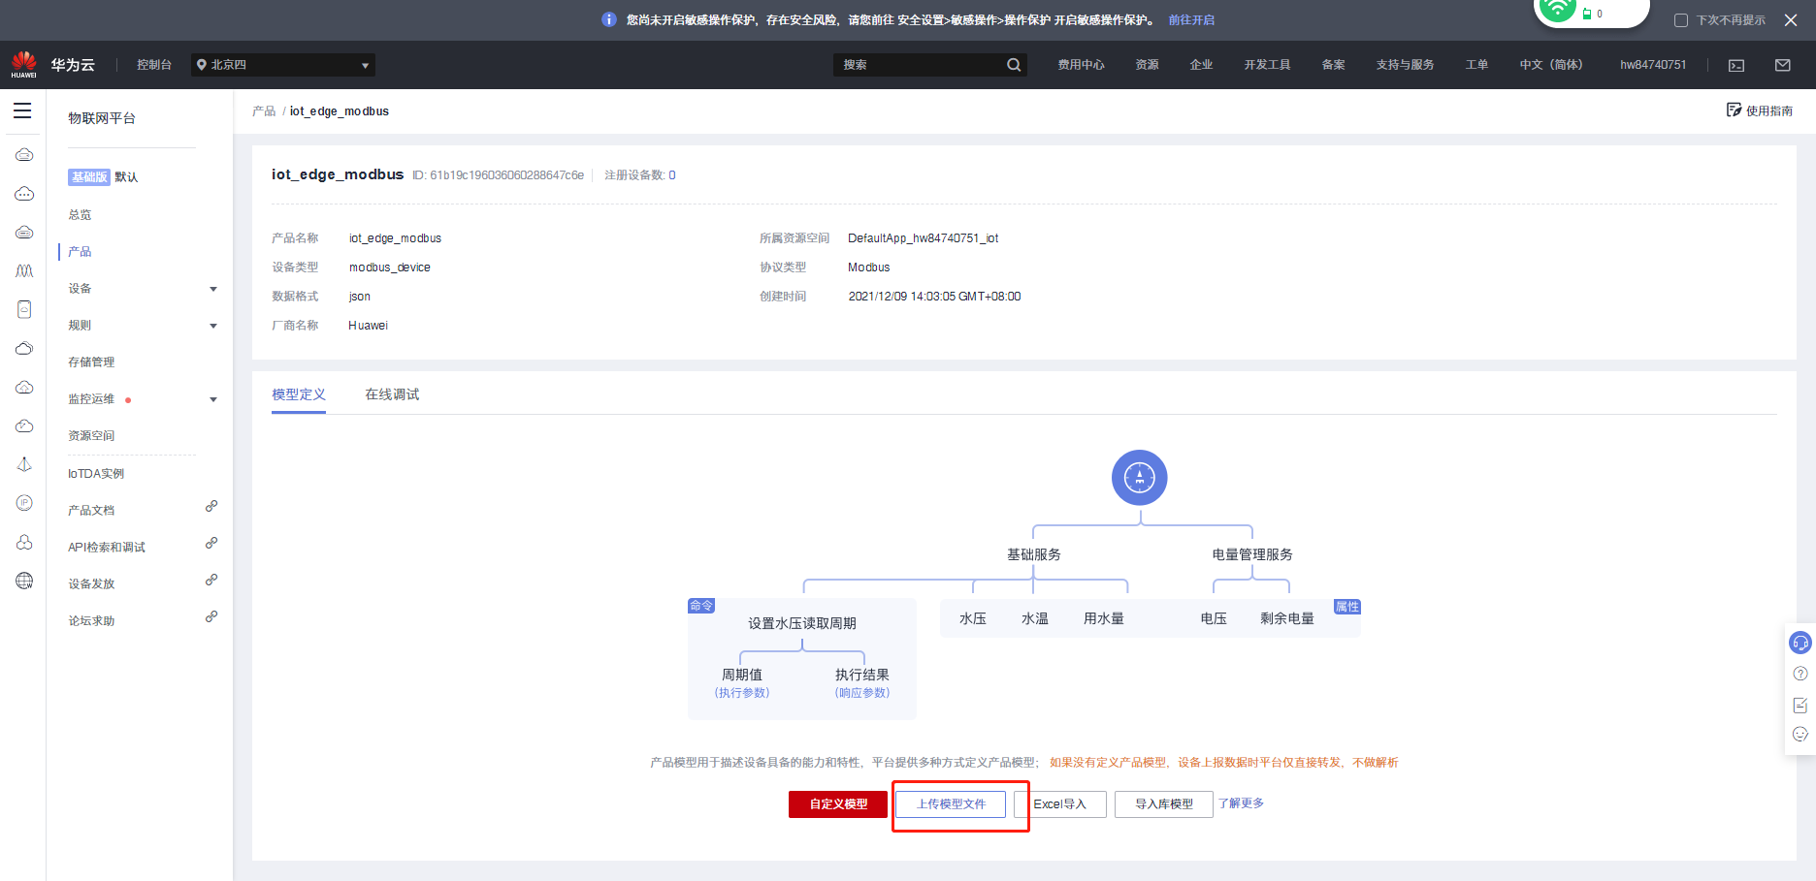Click the link icon beside 产品文档
The height and width of the screenshot is (881, 1816).
pos(211,506)
